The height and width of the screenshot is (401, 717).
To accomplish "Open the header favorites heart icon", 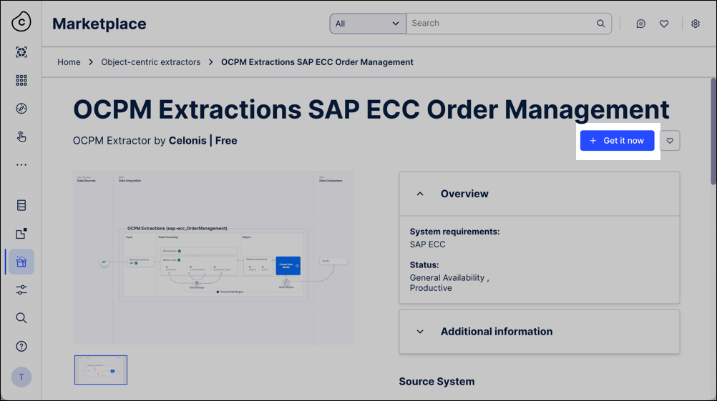I will 664,24.
